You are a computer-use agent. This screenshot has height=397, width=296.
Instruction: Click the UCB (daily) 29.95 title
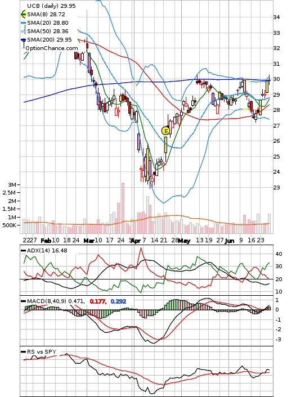(x=51, y=6)
